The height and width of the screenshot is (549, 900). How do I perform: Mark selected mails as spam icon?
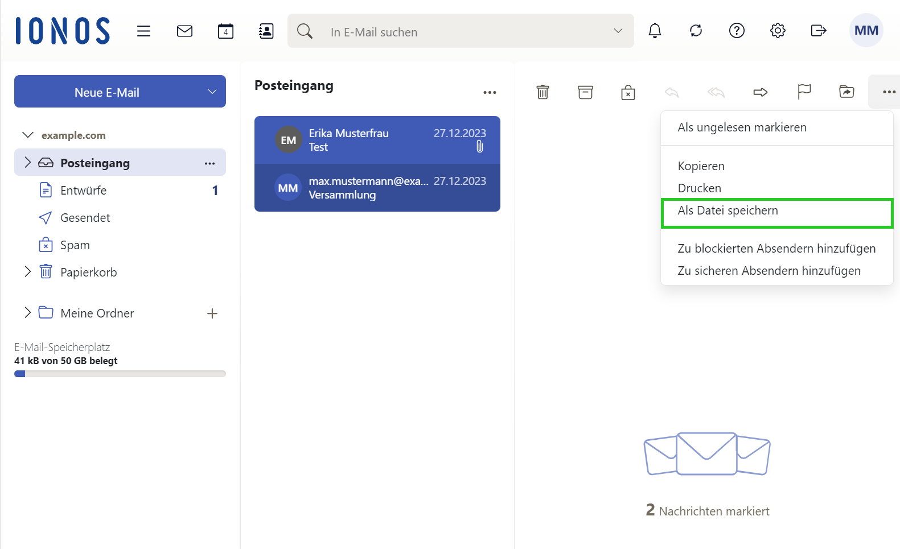(x=628, y=92)
